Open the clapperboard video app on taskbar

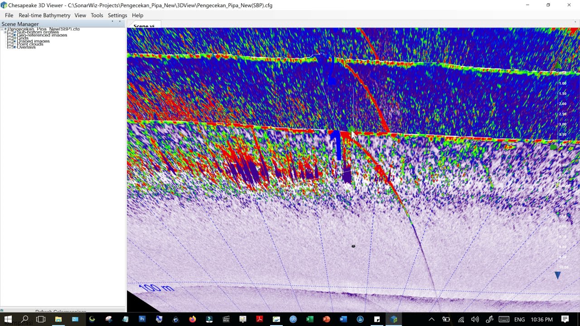[x=226, y=319]
